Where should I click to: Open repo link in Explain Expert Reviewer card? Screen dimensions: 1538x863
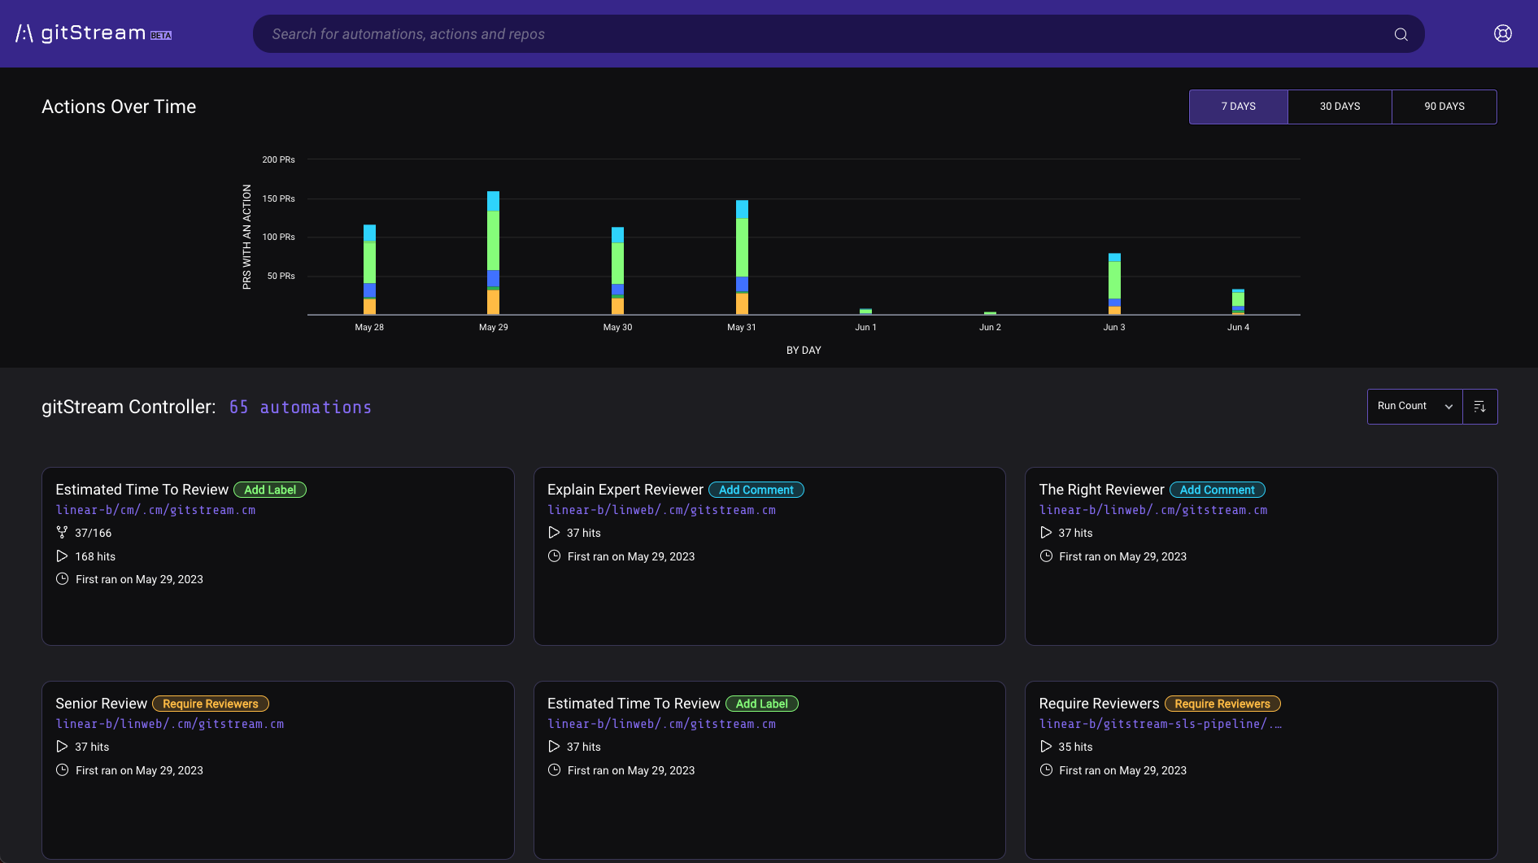coord(661,510)
